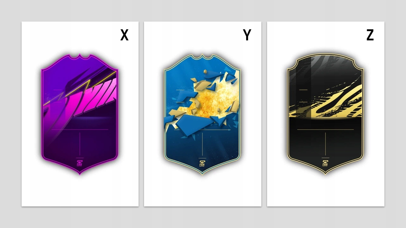Click the letter Z label
Screen dimensions: 406x228
click(370, 35)
